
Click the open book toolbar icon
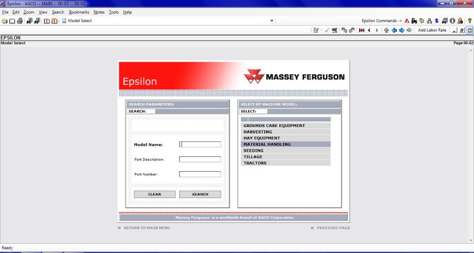[x=12, y=21]
